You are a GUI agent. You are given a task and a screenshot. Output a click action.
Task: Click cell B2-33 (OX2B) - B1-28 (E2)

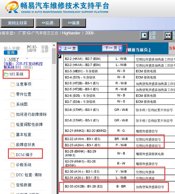(86, 187)
